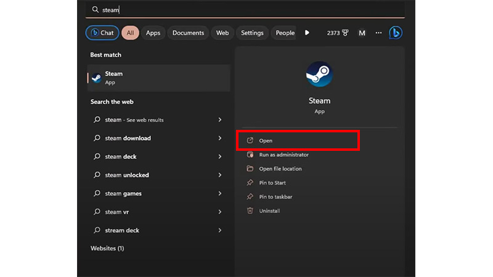
Task: Click search icon beside steam deck
Action: point(97,156)
